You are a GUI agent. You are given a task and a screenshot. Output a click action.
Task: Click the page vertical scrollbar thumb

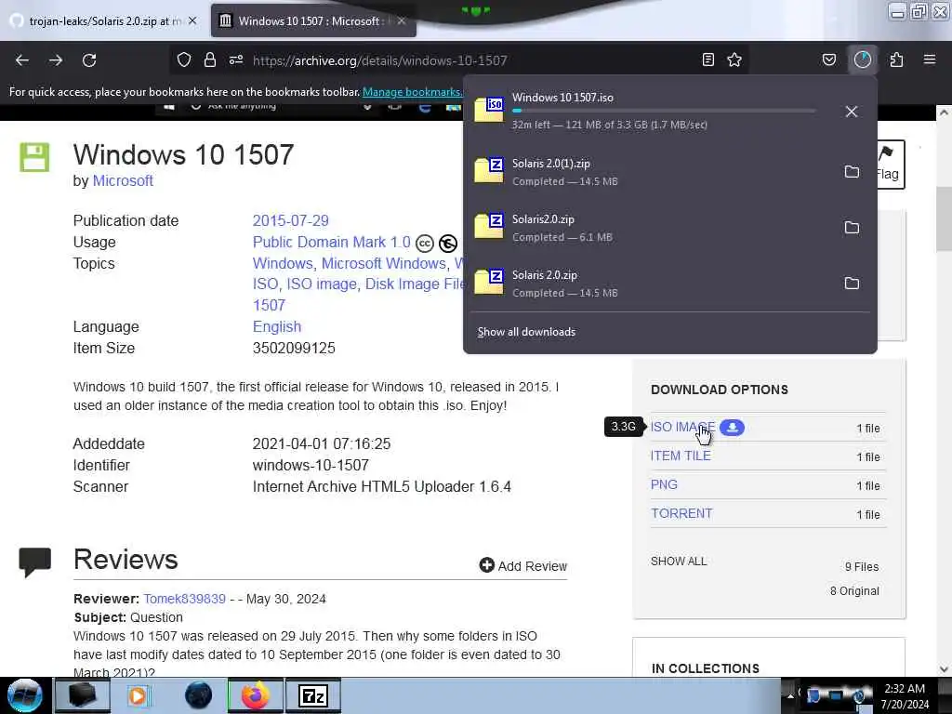pyautogui.click(x=944, y=218)
